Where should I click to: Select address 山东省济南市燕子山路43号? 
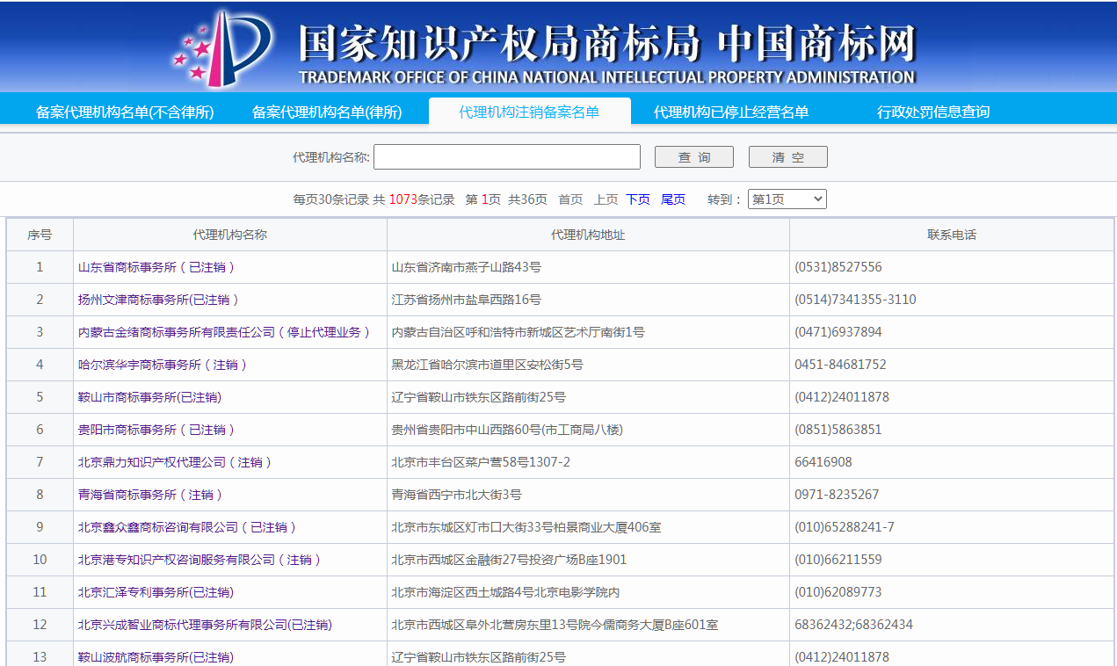click(466, 267)
